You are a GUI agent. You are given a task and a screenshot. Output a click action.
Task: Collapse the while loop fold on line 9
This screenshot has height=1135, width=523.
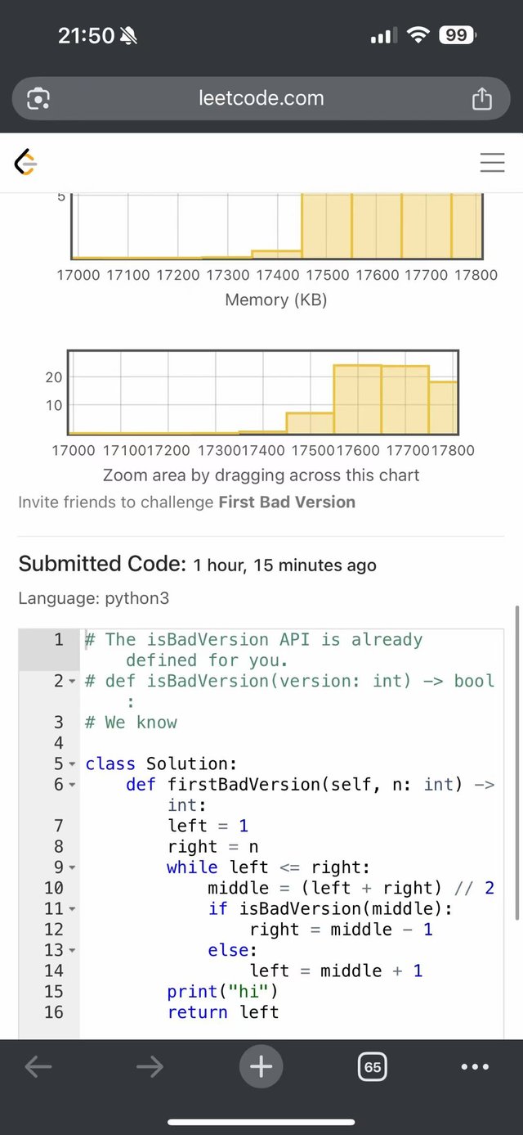(x=72, y=867)
